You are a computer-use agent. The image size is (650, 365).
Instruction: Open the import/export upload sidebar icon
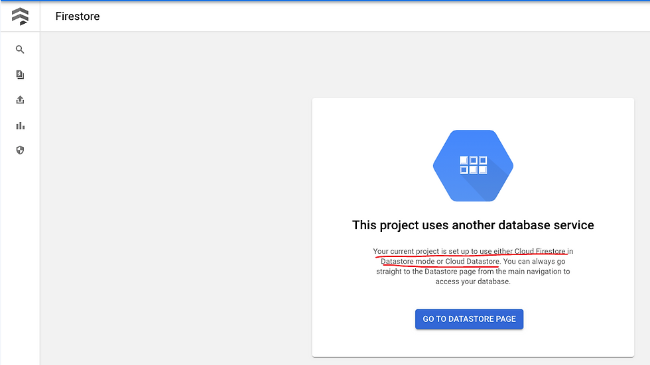pos(20,100)
